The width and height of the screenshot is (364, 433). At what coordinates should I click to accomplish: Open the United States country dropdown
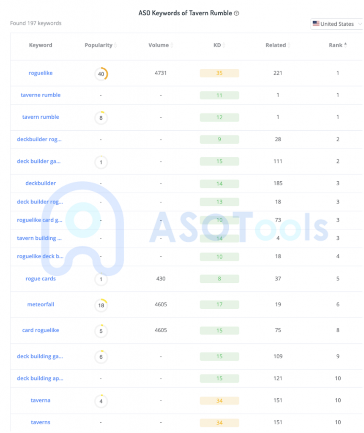coord(337,24)
